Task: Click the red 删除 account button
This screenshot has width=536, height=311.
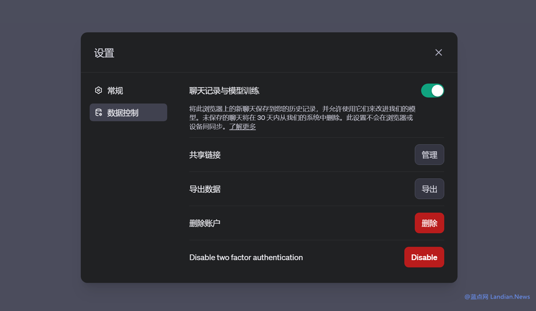Action: pyautogui.click(x=429, y=223)
